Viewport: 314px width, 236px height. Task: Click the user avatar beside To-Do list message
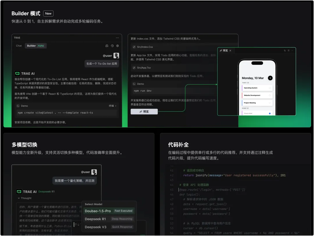point(116,56)
